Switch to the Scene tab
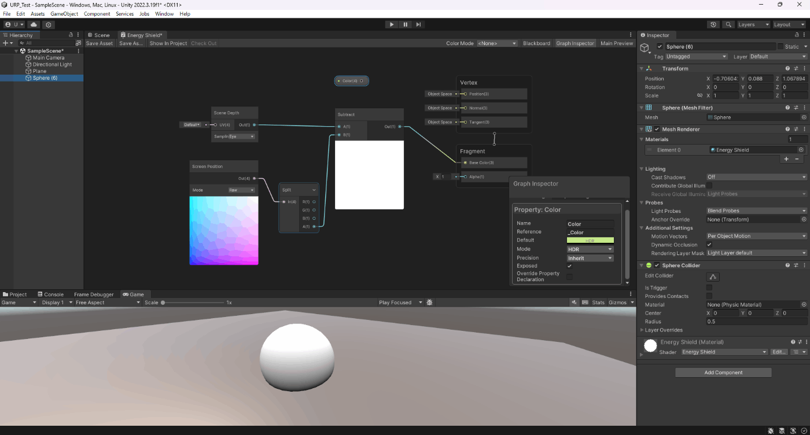This screenshot has width=810, height=435. [x=98, y=35]
